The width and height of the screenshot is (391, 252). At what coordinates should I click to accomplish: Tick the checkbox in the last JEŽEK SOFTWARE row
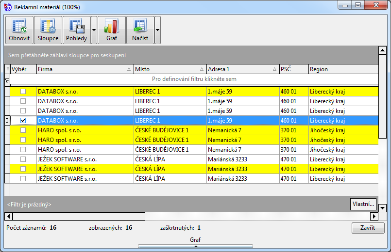click(x=23, y=179)
